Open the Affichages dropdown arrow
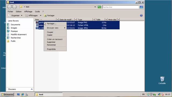Viewport: 172px width, 97px height. click(x=41, y=16)
